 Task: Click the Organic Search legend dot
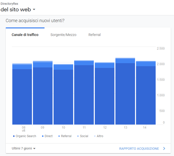click(x=14, y=136)
